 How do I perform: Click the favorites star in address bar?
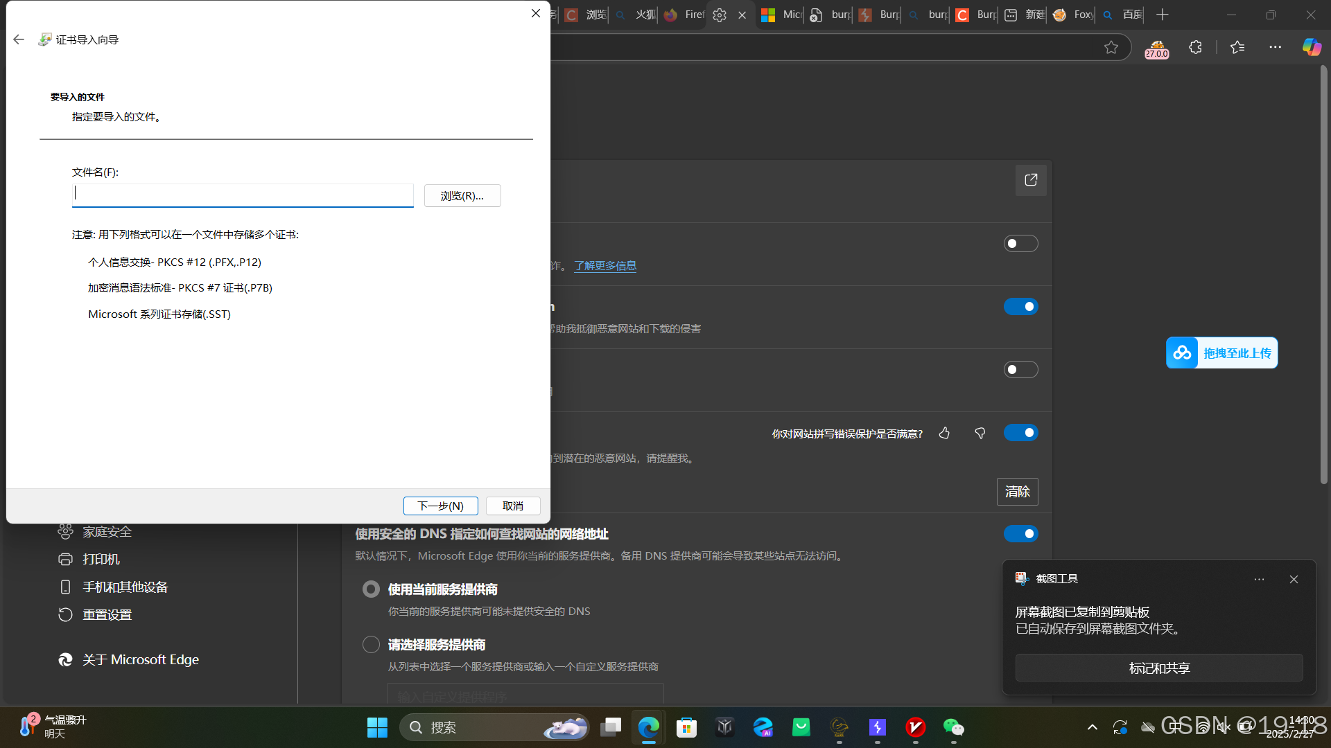click(x=1111, y=47)
